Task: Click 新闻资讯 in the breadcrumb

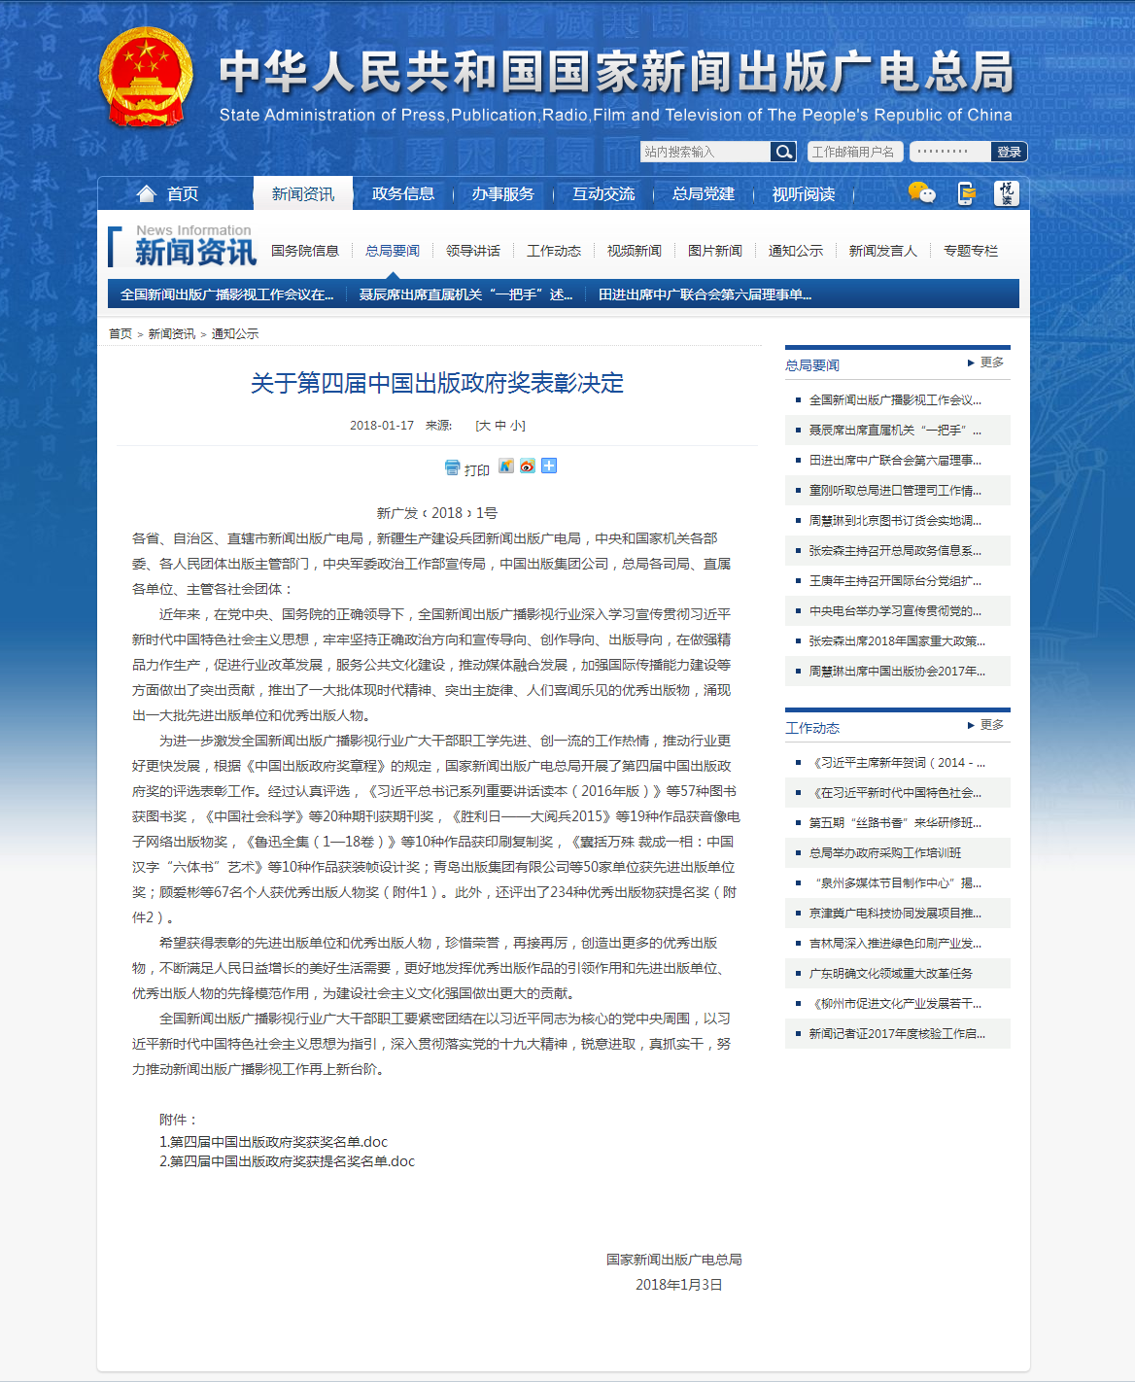Action: click(172, 333)
